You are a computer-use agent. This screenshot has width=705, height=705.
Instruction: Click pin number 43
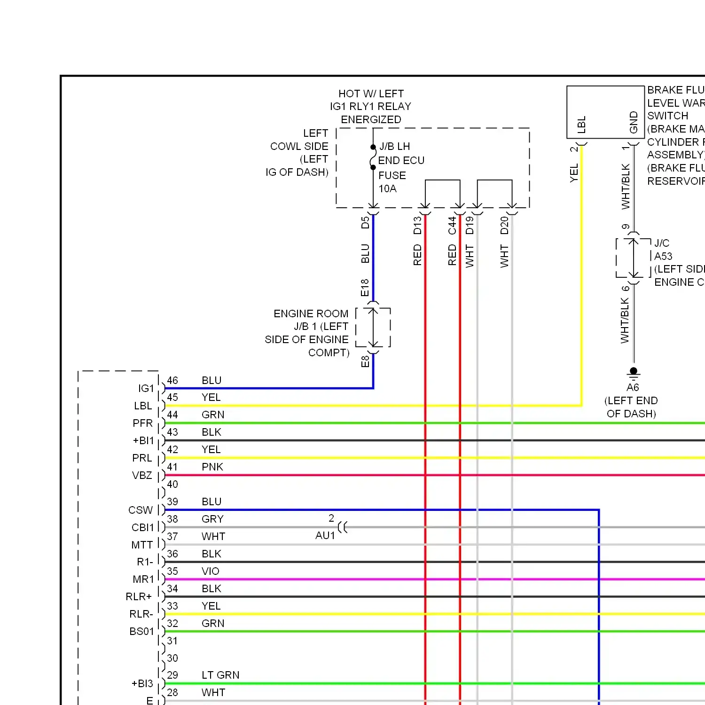pos(172,432)
